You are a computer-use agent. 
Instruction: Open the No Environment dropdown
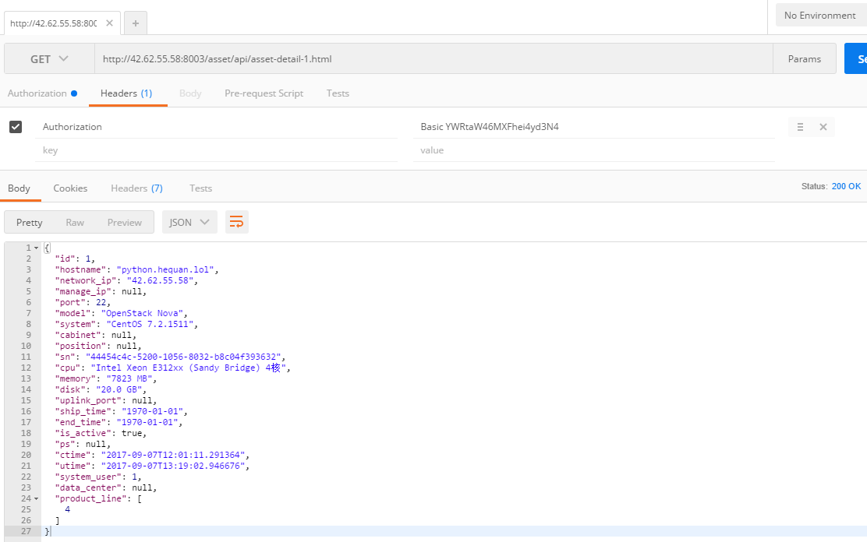(x=820, y=16)
